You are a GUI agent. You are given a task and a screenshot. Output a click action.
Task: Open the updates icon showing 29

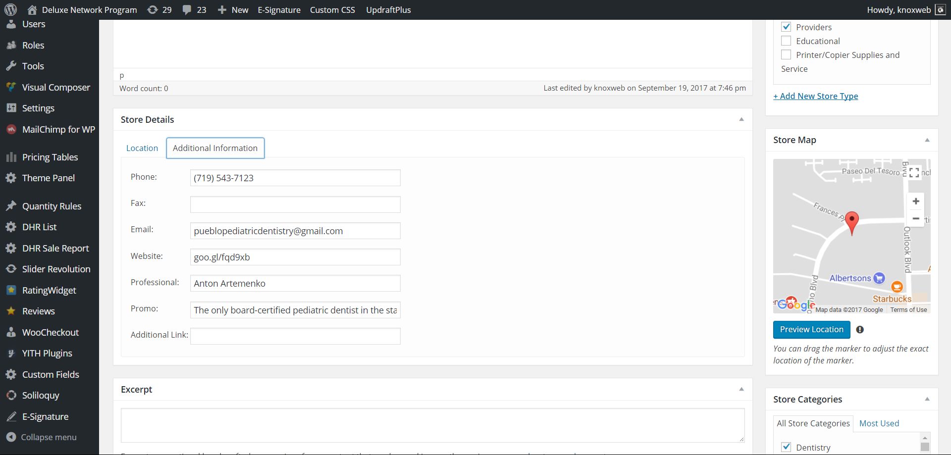click(x=153, y=9)
